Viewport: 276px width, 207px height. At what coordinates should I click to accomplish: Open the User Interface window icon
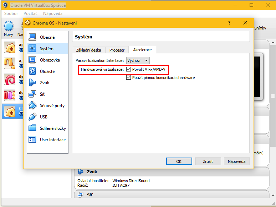[x=32, y=139]
